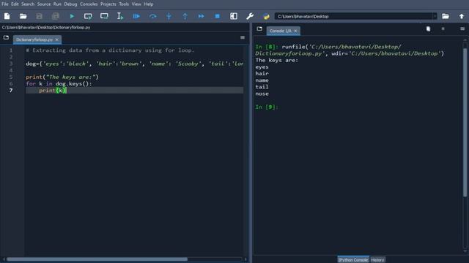Step over the current line in the debugger
Viewport: 469px width, 263px height.
[152, 16]
